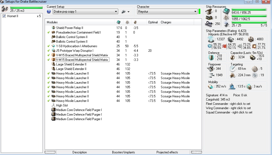272x155 pixels.
Task: Click the Firepower launcher icon showing 344
Action: [x=211, y=69]
